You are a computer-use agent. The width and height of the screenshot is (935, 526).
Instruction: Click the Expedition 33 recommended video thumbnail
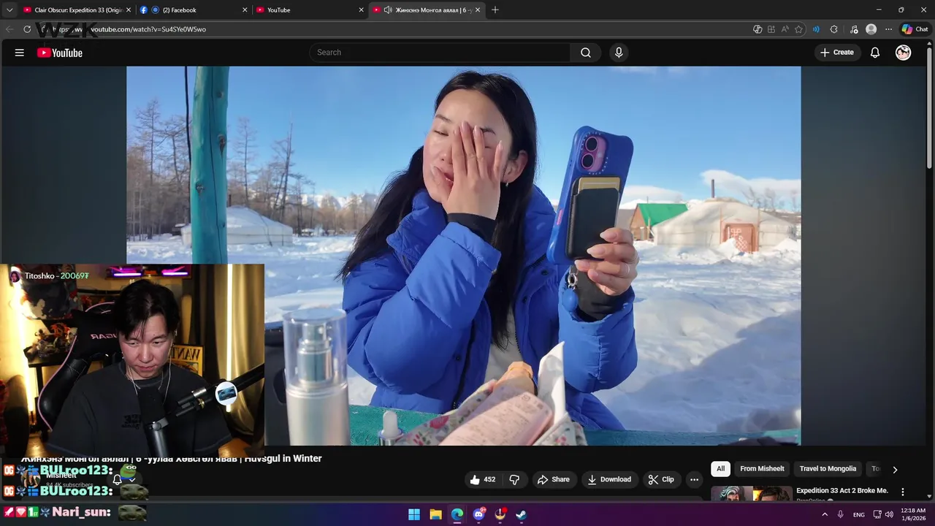coord(752,495)
